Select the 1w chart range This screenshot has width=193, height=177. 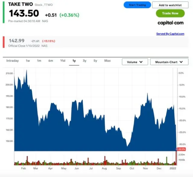(28, 61)
